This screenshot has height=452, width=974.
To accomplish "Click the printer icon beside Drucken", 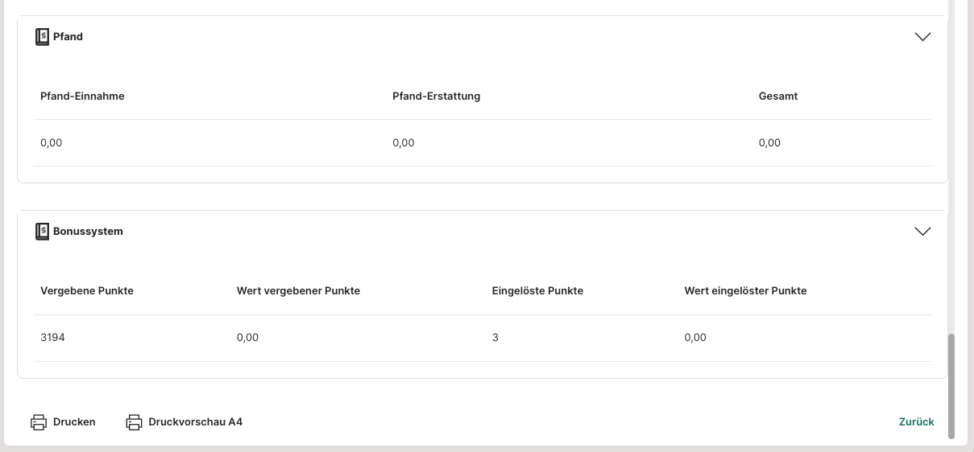I will click(x=39, y=422).
